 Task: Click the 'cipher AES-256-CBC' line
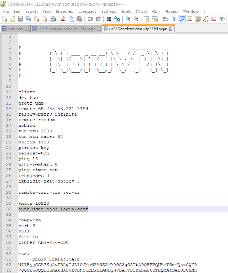(44, 242)
